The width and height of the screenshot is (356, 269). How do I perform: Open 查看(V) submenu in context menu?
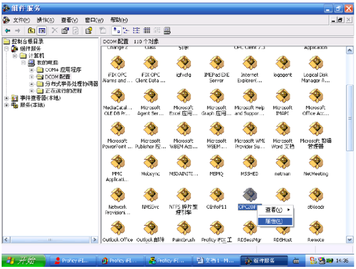point(275,210)
